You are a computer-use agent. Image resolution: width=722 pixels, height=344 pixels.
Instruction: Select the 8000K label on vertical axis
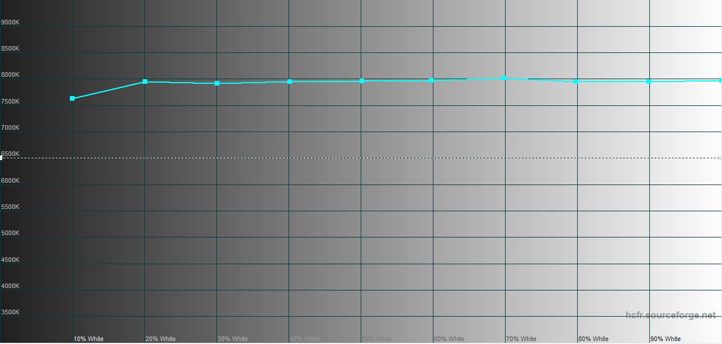click(x=10, y=75)
